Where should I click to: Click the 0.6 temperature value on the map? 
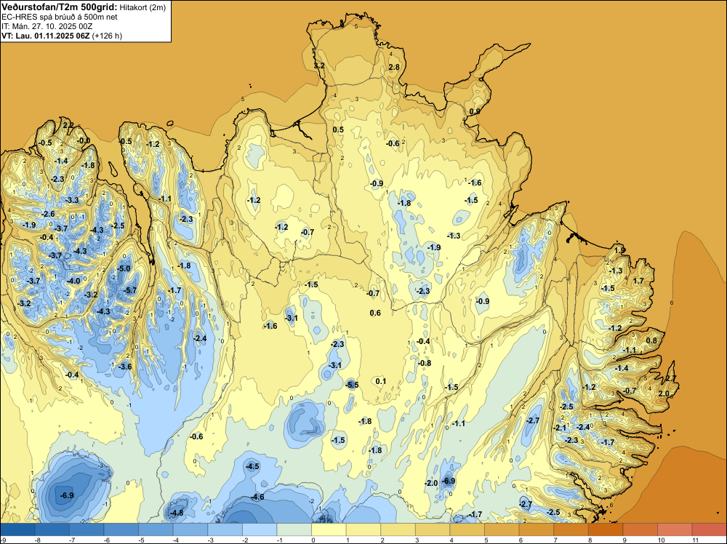coord(375,313)
